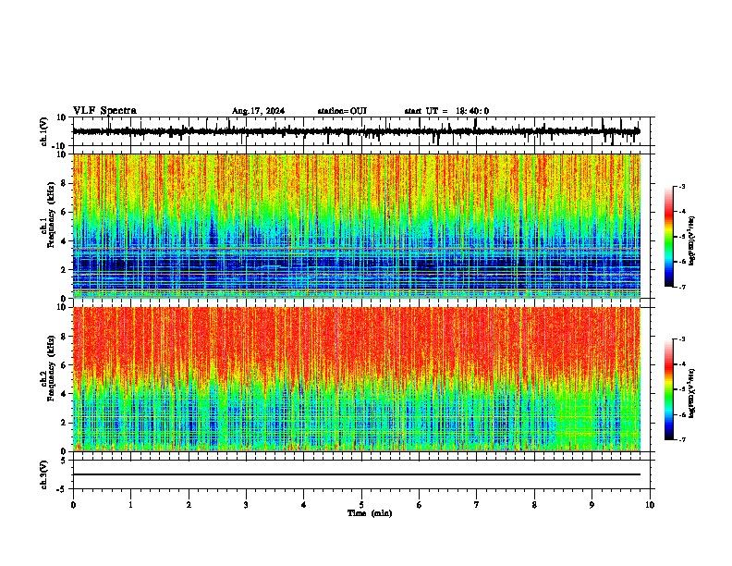Click the "-3" label on ch.1 colorbar

tap(681, 186)
